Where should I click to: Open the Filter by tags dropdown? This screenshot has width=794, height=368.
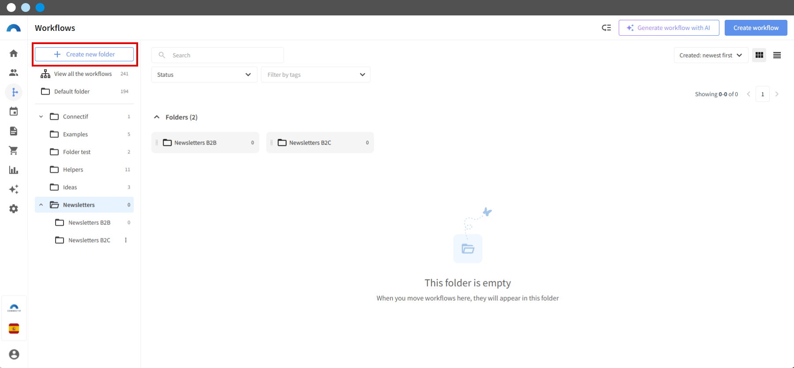(315, 74)
